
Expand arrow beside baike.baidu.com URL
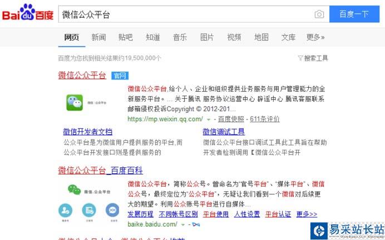182,225
